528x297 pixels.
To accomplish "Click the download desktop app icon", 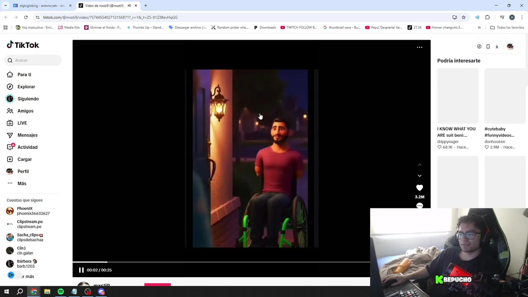I will tap(497, 47).
